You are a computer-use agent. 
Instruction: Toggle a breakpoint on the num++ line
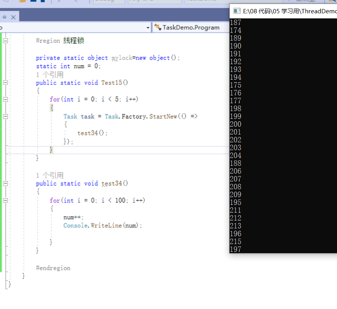[2, 217]
